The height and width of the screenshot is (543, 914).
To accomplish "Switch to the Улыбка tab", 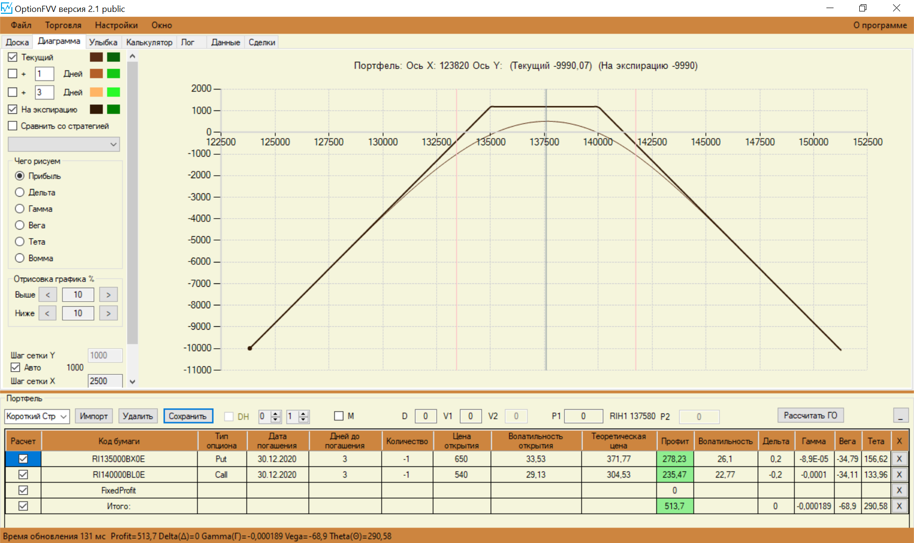I will click(103, 42).
